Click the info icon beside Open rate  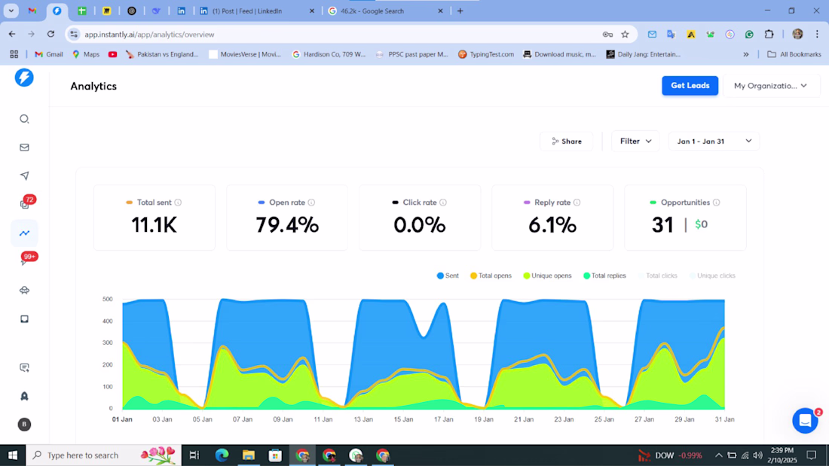click(x=311, y=203)
